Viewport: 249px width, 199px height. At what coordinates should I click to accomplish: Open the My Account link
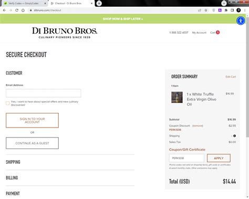click(199, 33)
